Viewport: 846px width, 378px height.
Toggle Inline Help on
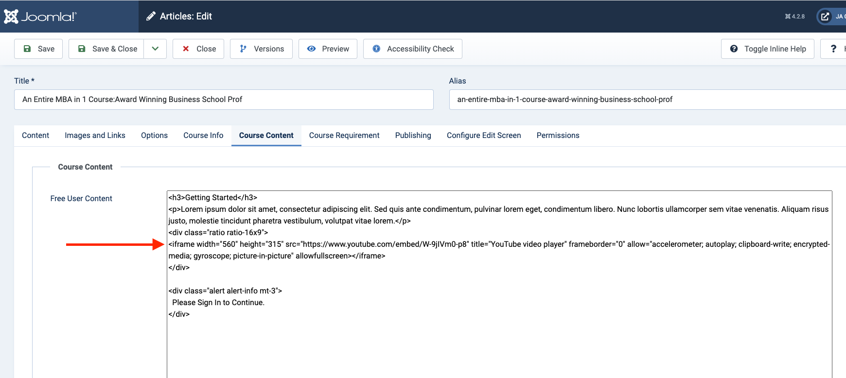768,49
